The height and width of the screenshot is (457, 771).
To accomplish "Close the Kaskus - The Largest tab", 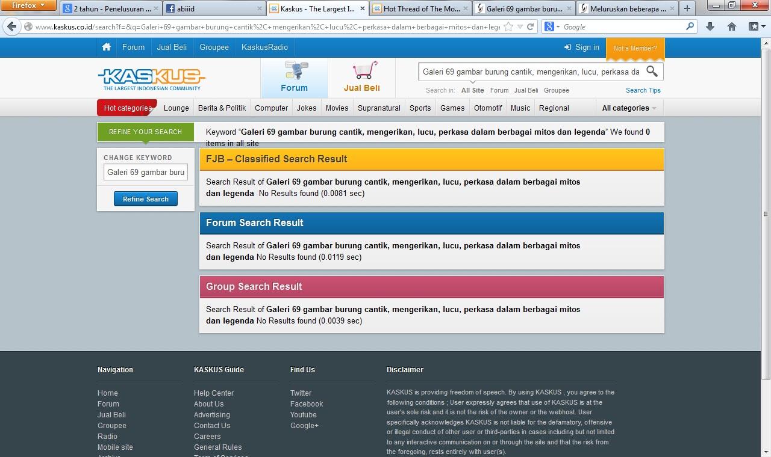I will point(363,9).
